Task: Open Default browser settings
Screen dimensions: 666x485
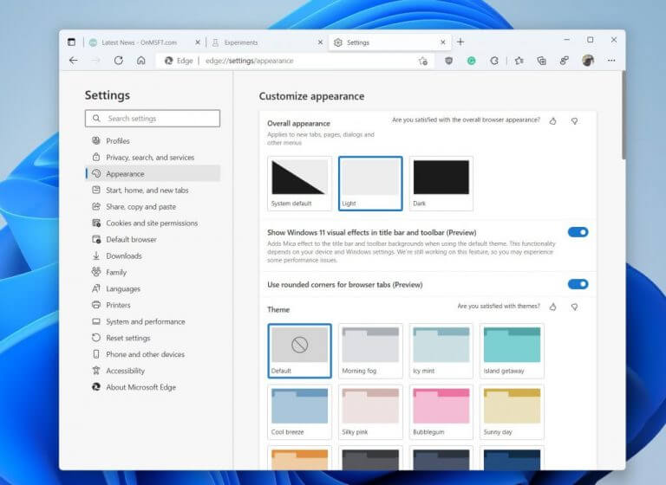Action: click(153, 239)
